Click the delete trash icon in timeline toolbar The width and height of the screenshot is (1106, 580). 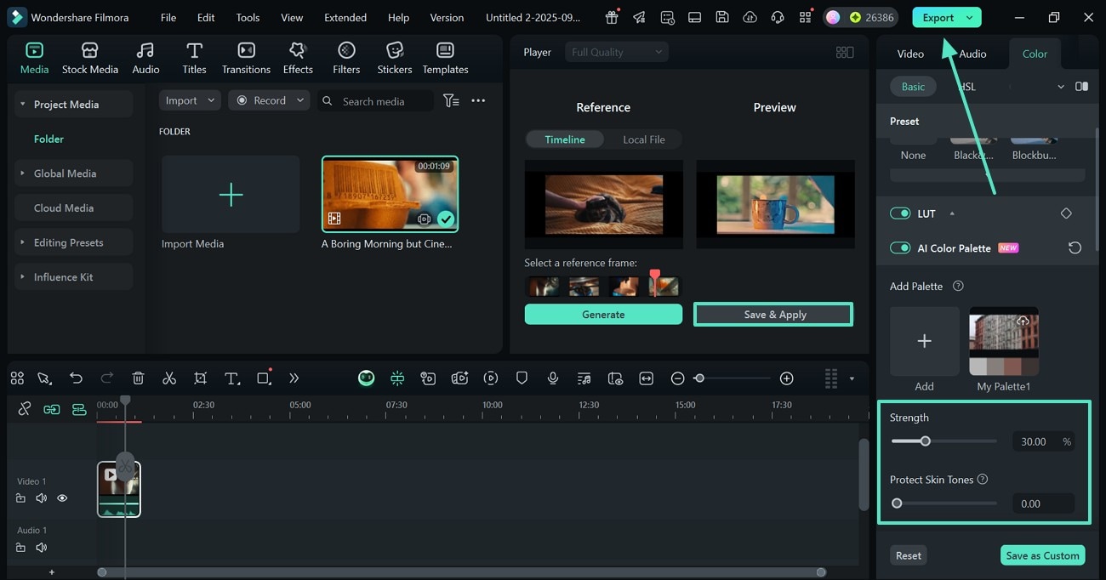[139, 378]
